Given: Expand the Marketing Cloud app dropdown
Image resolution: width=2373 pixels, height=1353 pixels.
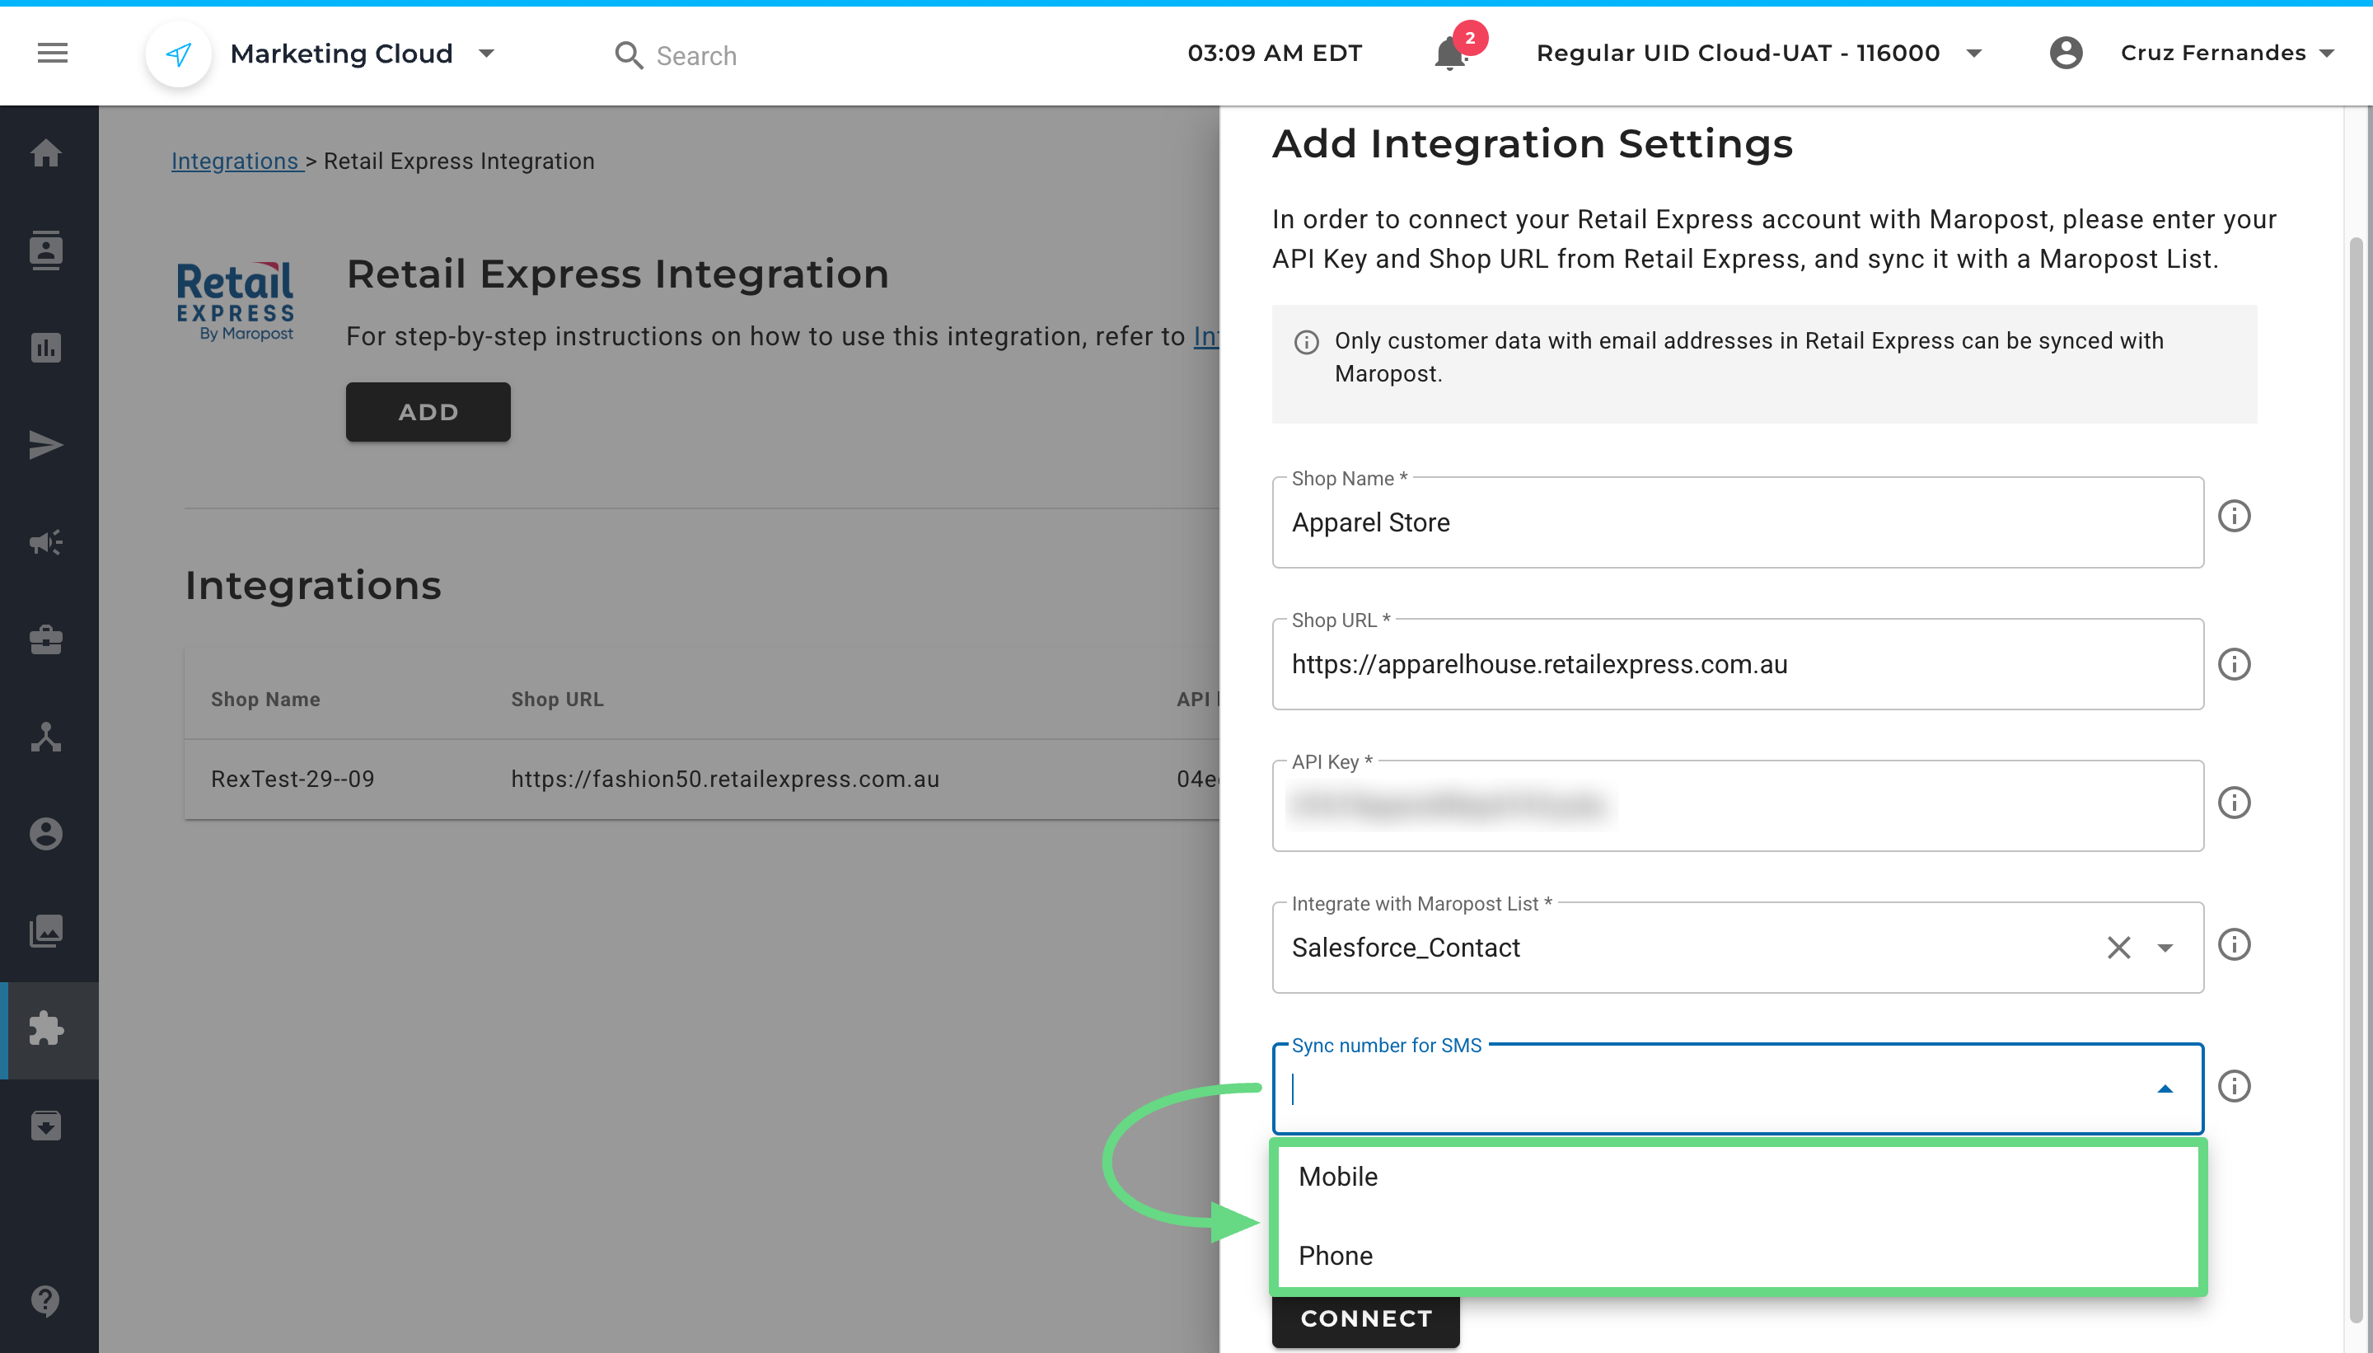Looking at the screenshot, I should (x=486, y=54).
